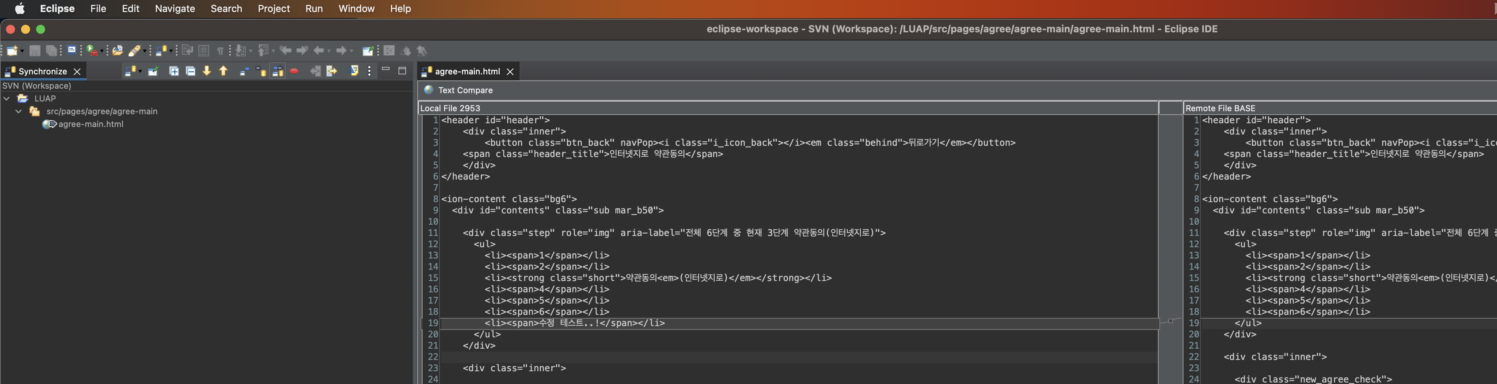
Task: Enable Incoming/Outgoing Mode toggle
Action: point(278,71)
